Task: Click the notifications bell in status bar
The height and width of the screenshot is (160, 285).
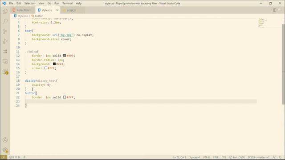Action: 280,157
